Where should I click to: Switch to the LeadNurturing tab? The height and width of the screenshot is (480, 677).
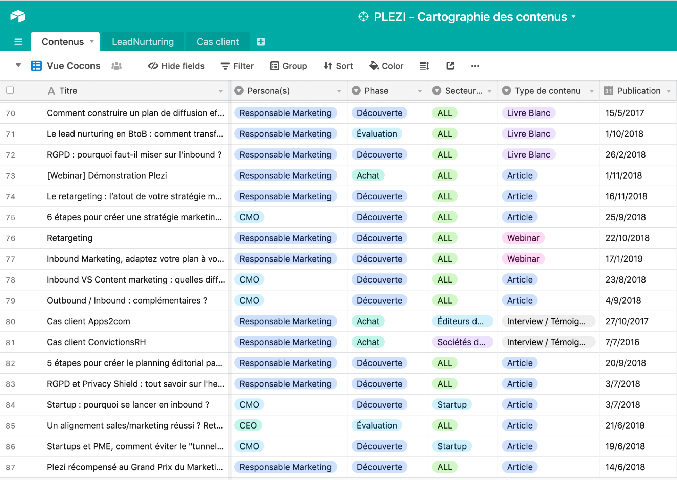[143, 42]
